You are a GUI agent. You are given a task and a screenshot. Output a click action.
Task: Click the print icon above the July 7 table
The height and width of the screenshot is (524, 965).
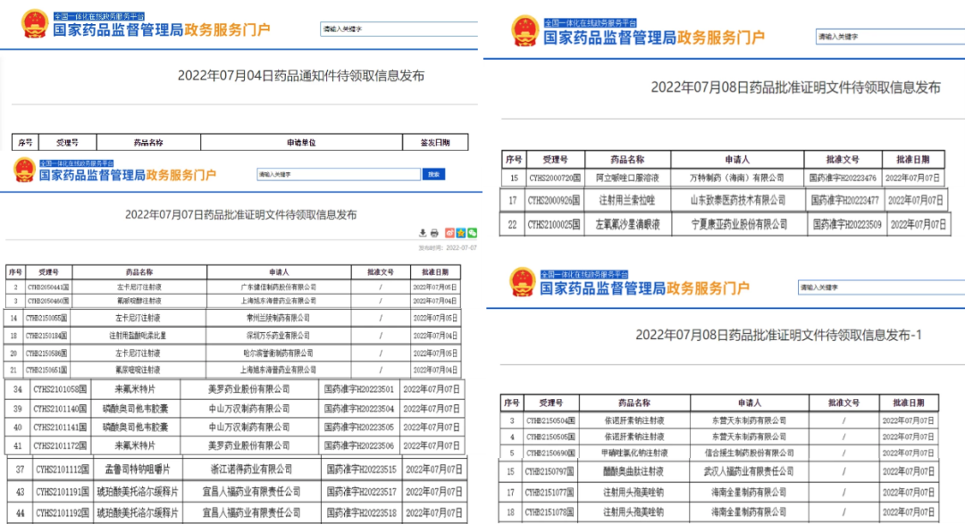pos(434,233)
